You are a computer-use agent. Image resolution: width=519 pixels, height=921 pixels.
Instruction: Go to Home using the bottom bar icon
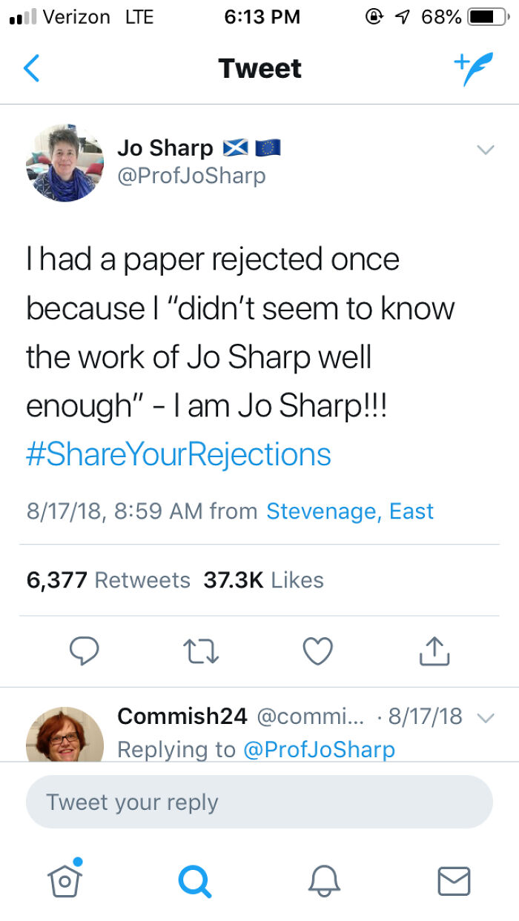click(x=65, y=882)
